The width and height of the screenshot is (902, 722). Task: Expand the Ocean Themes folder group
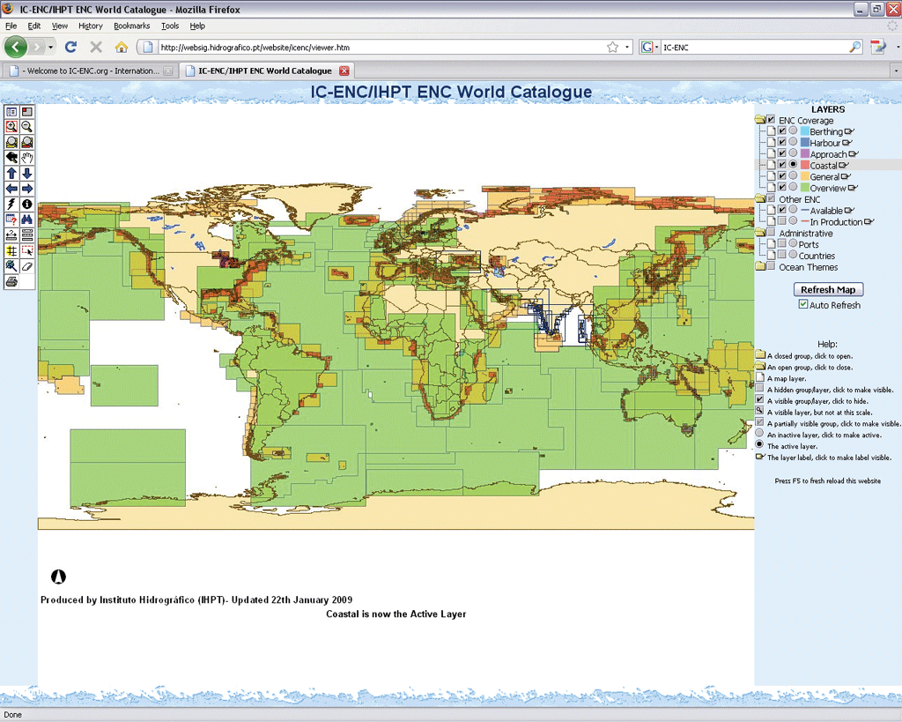pos(759,267)
